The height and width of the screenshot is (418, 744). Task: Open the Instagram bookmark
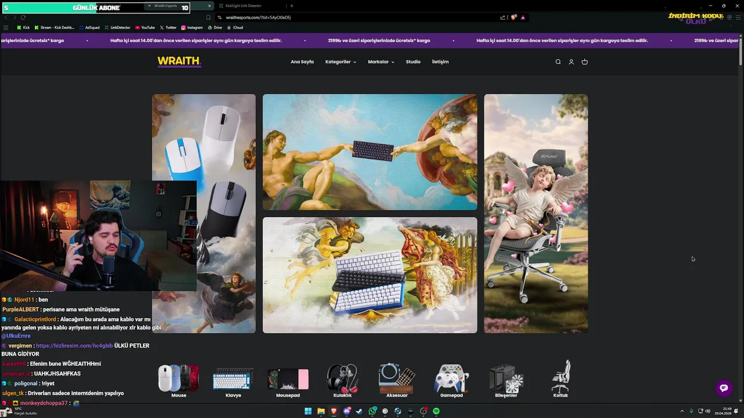point(192,27)
